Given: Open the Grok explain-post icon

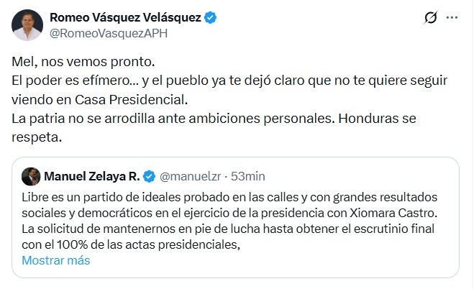Looking at the screenshot, I should click(x=431, y=17).
